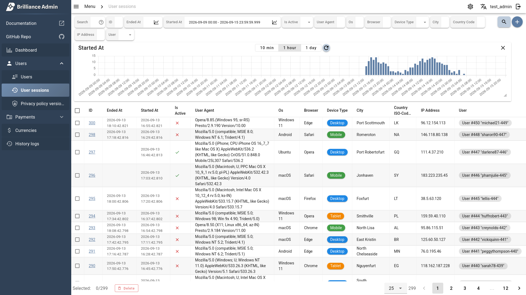Viewport: 526px width, 295px height.
Task: Go to page 3
Action: coord(465,288)
